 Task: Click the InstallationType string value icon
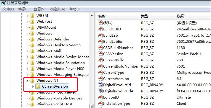100,103
